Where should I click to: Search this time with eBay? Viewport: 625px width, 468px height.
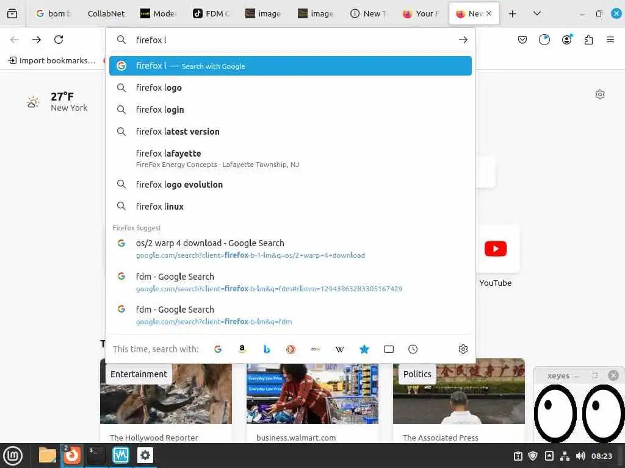[x=316, y=349]
